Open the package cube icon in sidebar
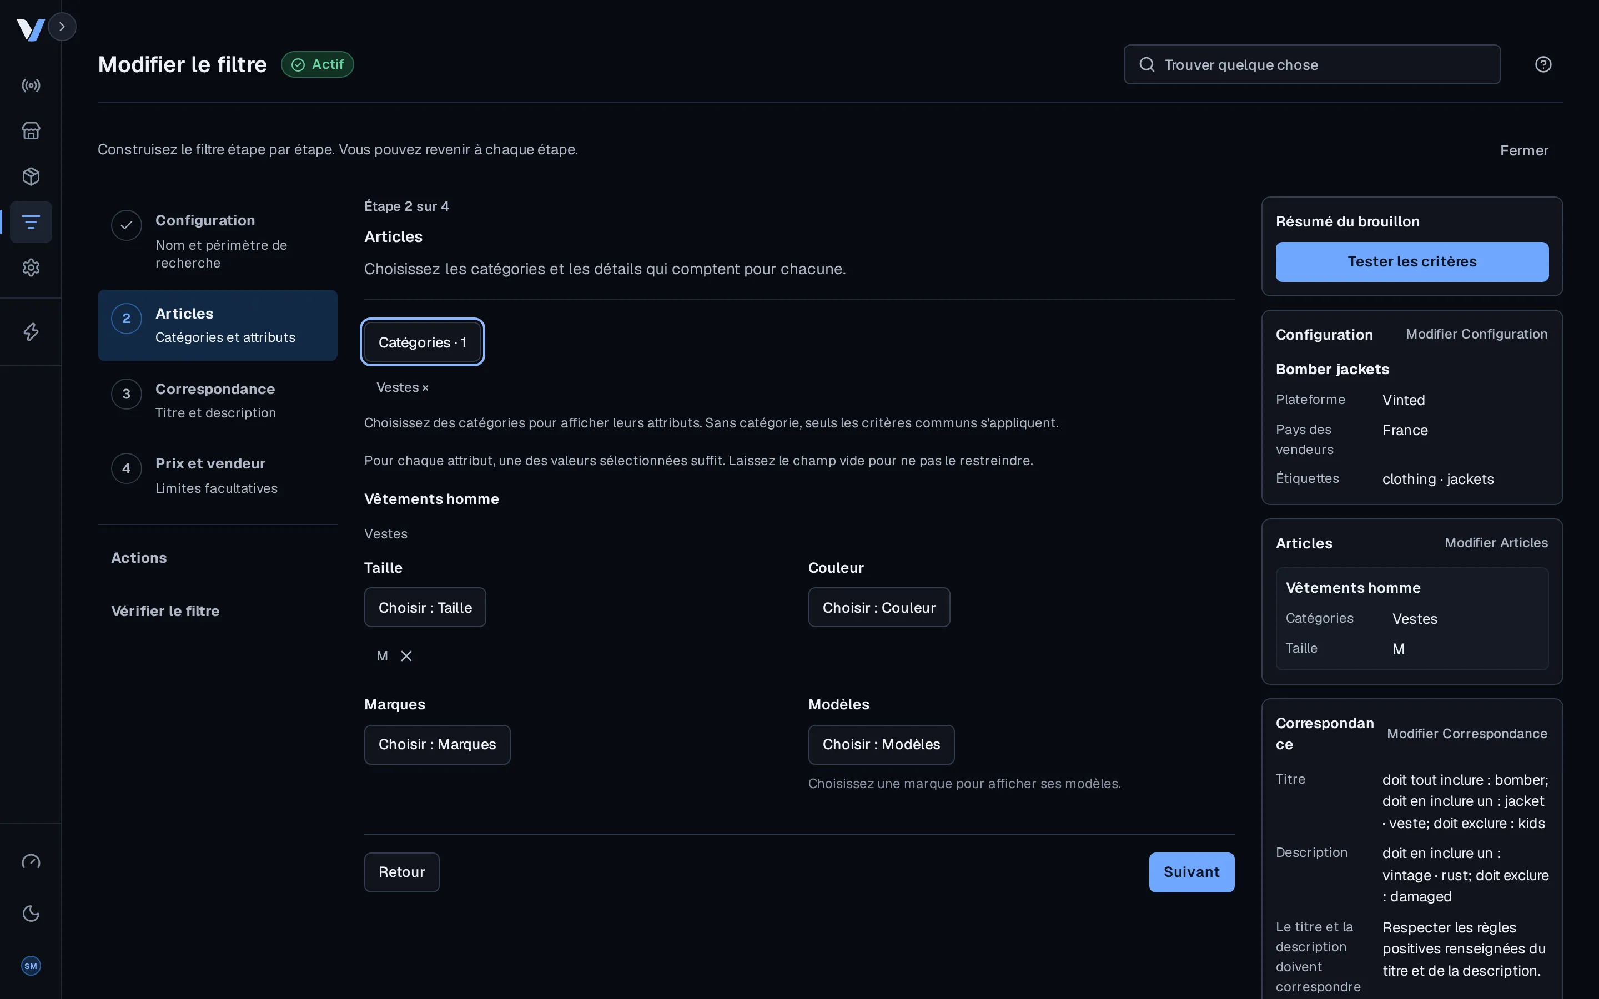Screen dimensions: 1599x999 [31, 176]
